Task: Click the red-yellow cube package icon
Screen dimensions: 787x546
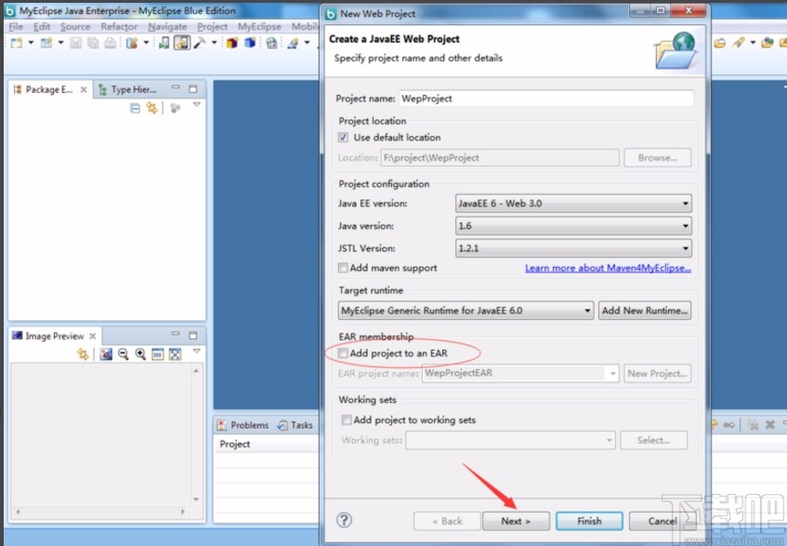Action: (x=232, y=43)
